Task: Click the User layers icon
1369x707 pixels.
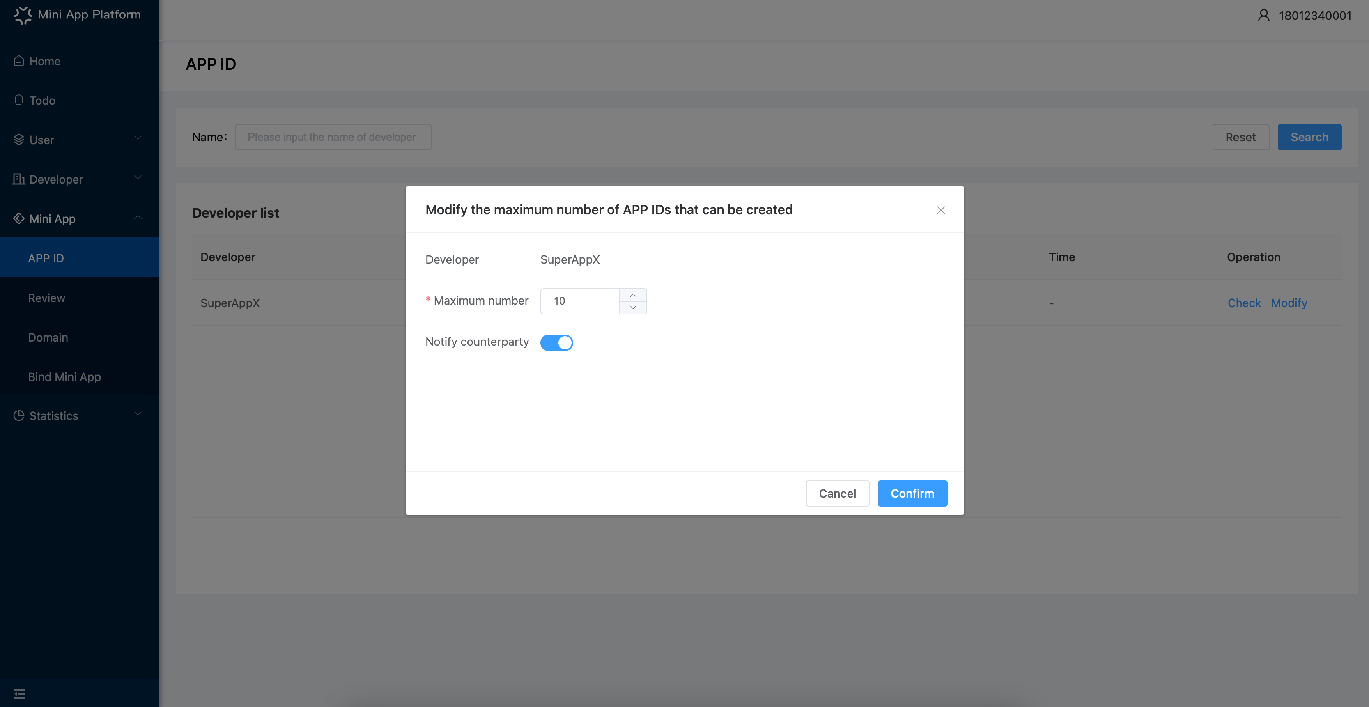Action: click(x=18, y=139)
